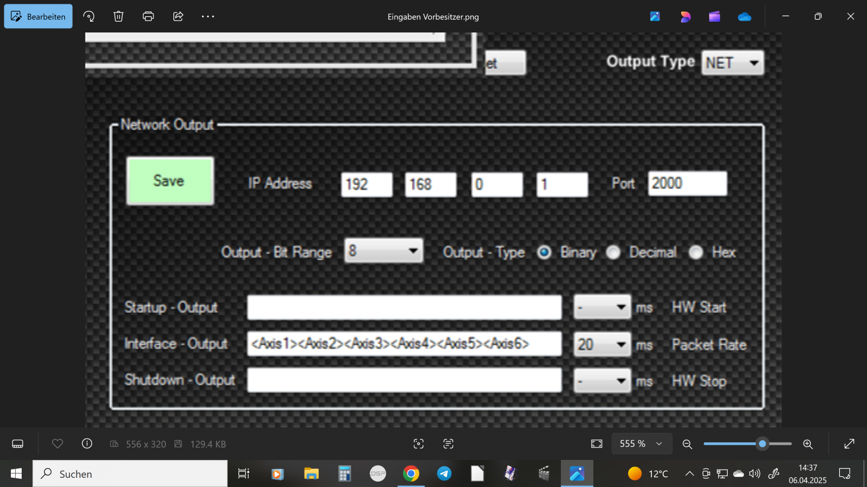Extract text with the text scan icon

(x=448, y=444)
